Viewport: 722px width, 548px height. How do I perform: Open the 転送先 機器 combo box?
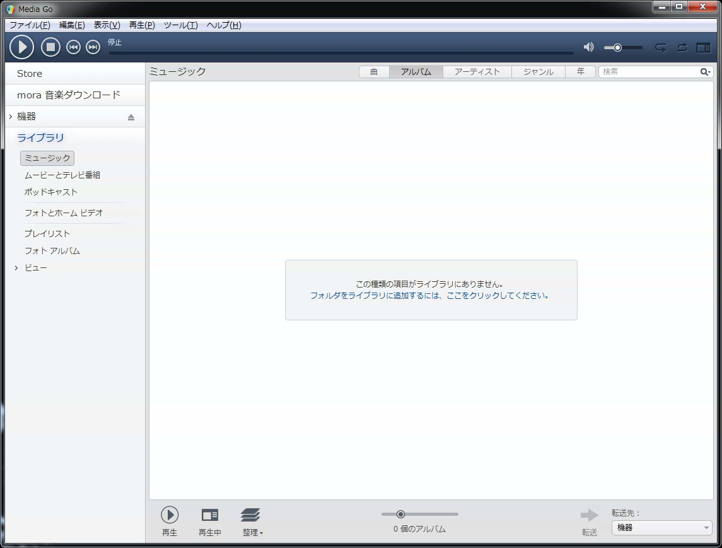click(661, 528)
